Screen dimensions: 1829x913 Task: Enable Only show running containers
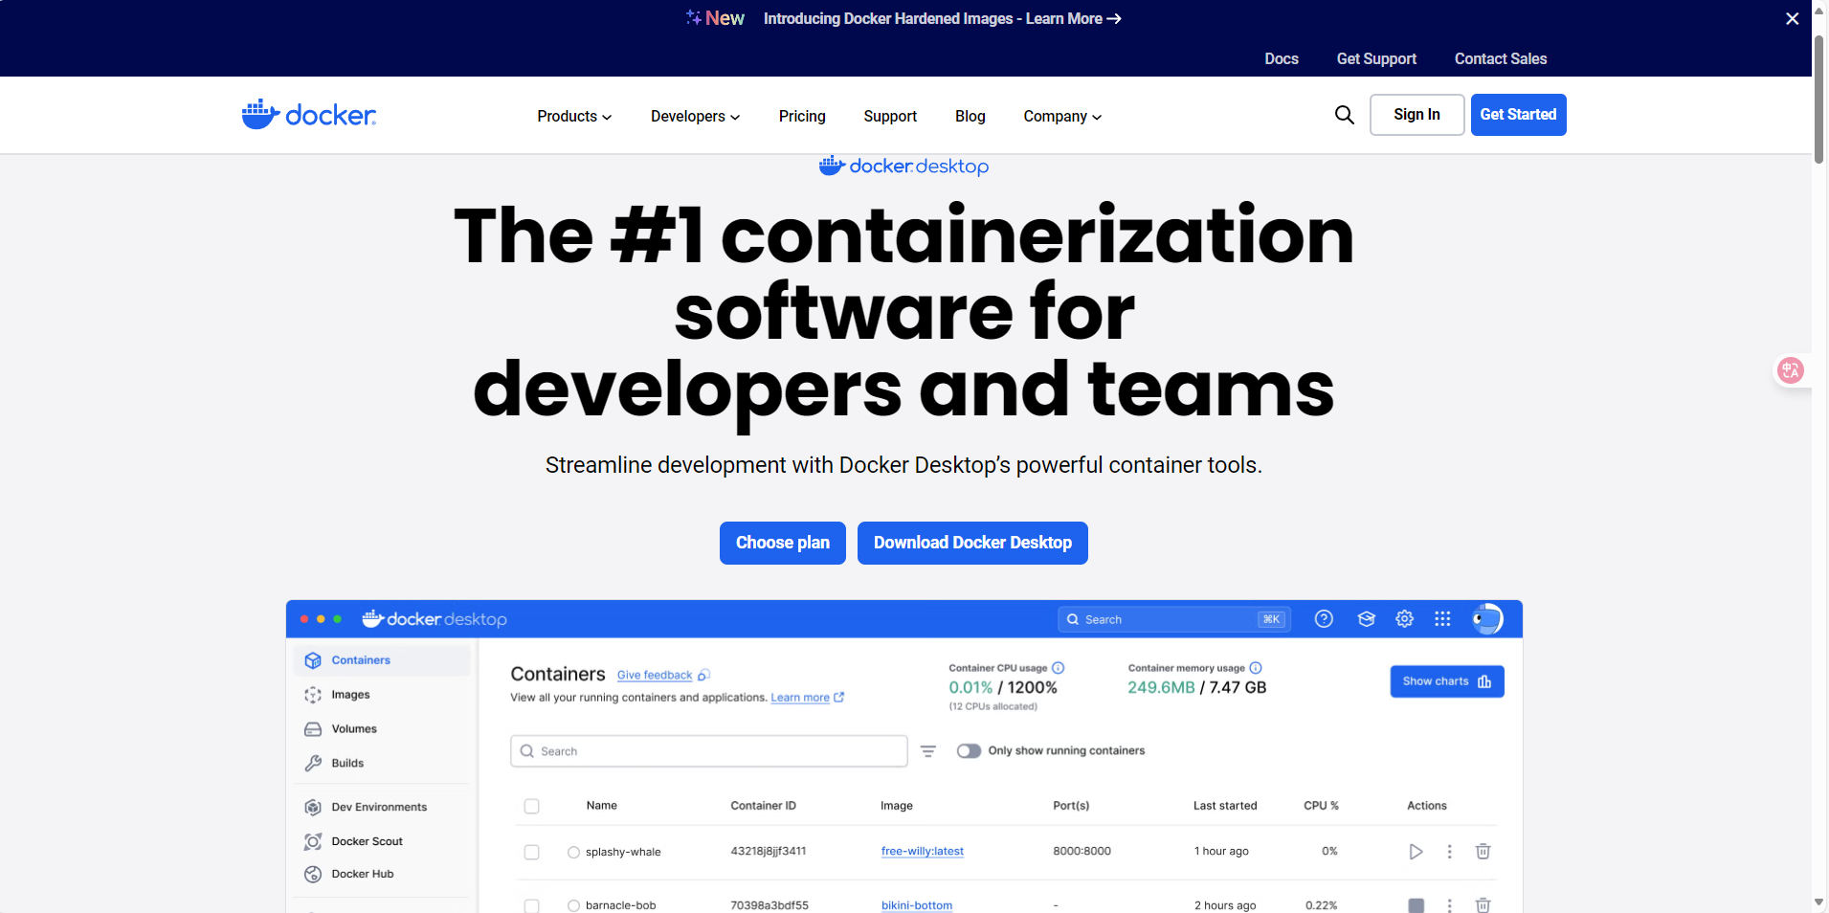click(969, 750)
